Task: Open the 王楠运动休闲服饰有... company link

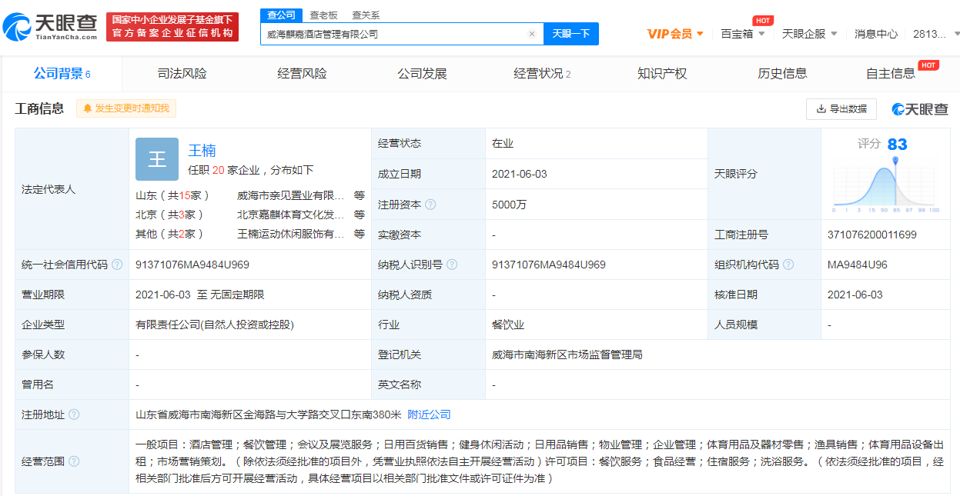Action: tap(292, 234)
